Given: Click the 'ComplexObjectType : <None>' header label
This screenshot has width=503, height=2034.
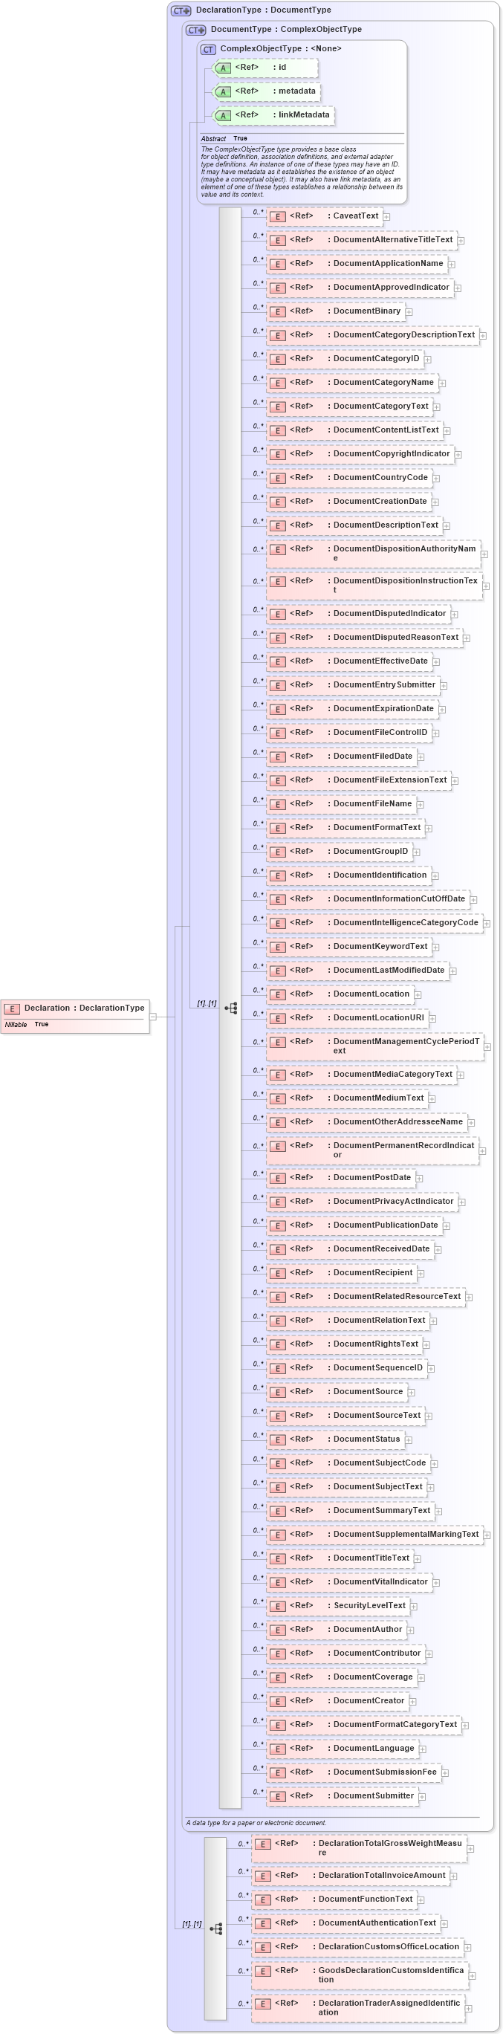Looking at the screenshot, I should point(280,49).
